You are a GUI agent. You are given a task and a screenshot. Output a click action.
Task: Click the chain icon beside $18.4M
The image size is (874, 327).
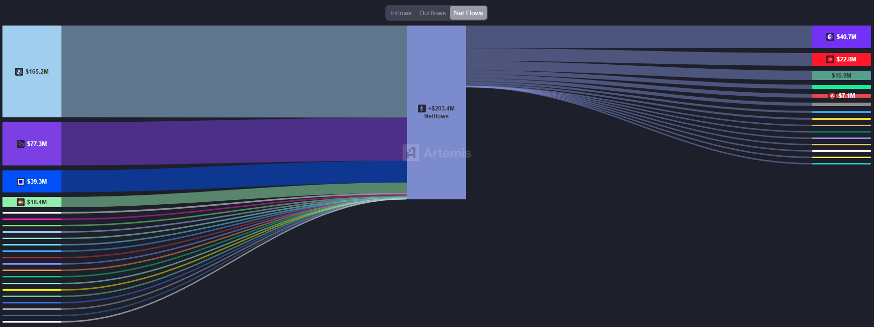tap(21, 202)
